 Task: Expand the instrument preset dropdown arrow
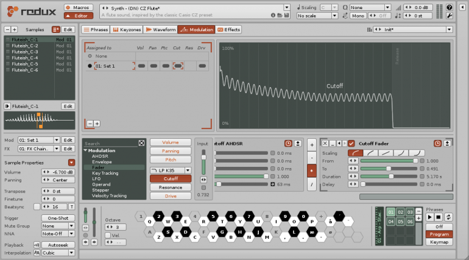[x=287, y=8]
